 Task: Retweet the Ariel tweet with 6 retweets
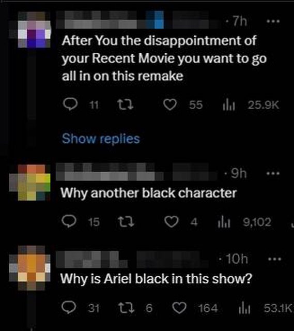[x=126, y=308]
